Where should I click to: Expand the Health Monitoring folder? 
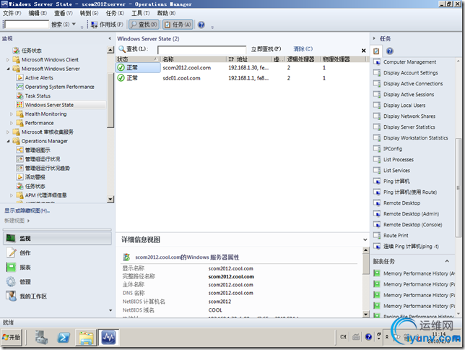coord(12,114)
